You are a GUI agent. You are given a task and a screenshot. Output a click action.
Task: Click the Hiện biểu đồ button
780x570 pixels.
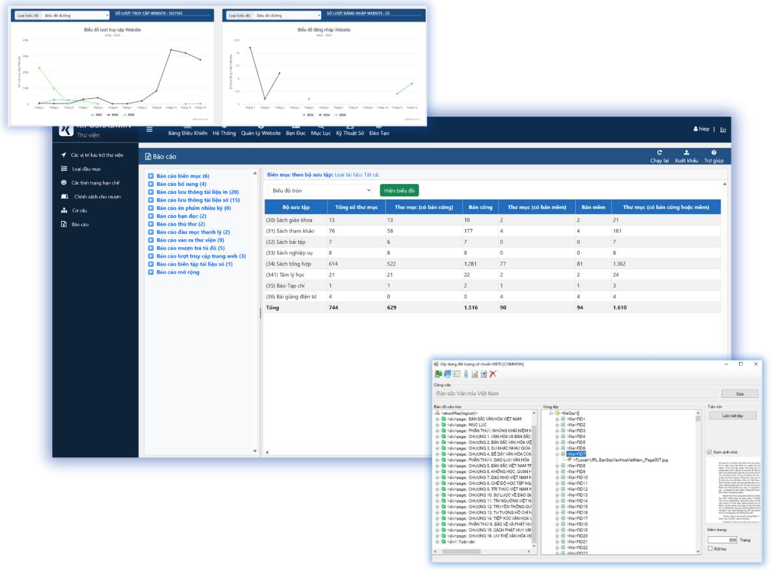point(399,190)
